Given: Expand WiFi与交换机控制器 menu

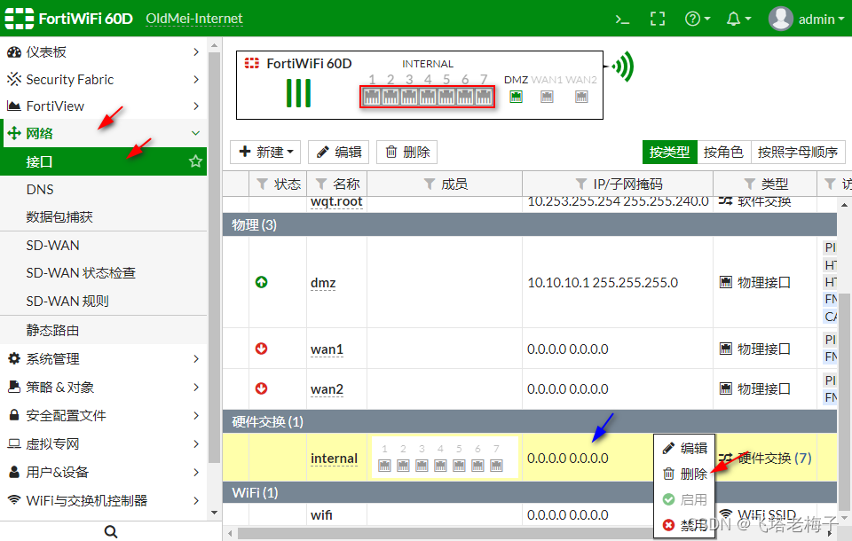Looking at the screenshot, I should [x=103, y=500].
